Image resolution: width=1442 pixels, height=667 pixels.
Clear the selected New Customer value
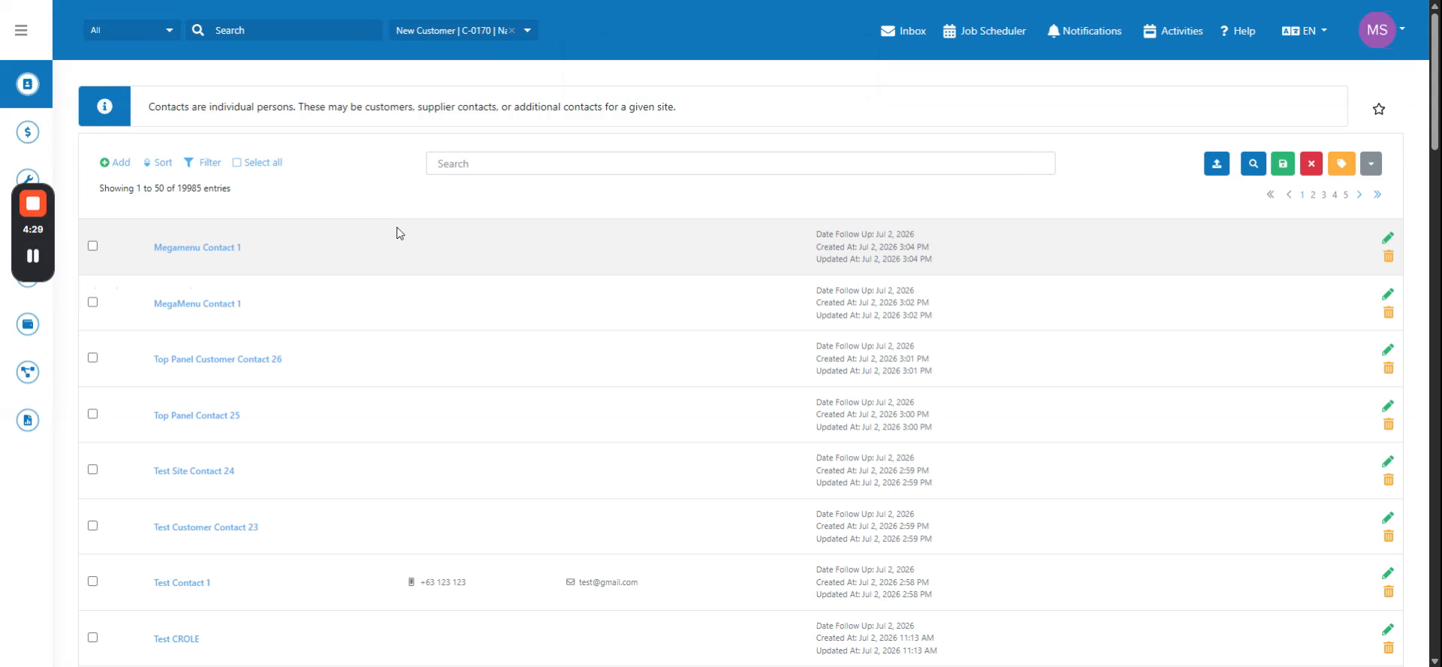(511, 31)
